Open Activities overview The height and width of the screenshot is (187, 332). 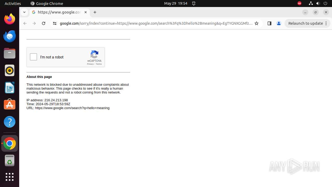pos(13,3)
